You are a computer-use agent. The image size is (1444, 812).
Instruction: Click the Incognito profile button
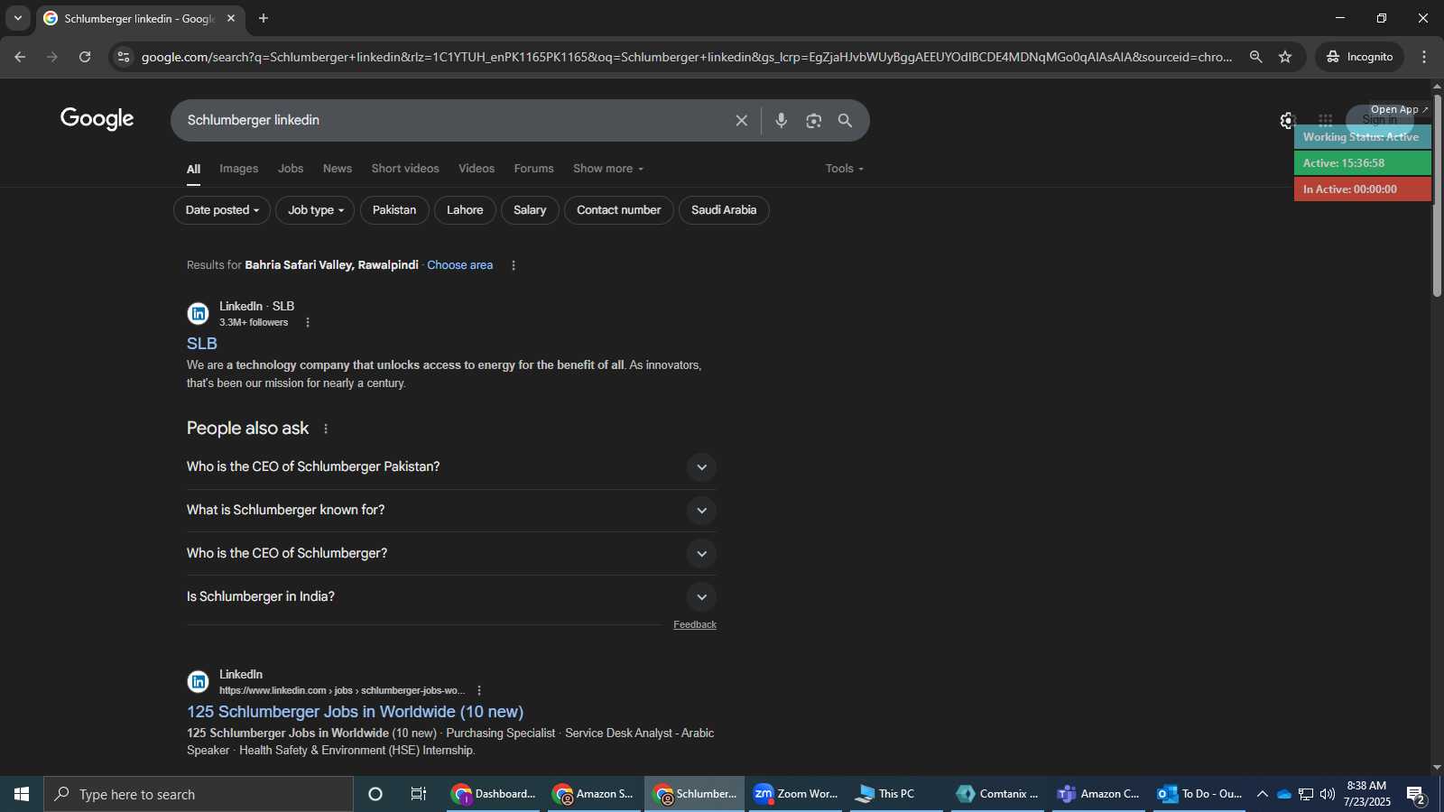coord(1359,57)
